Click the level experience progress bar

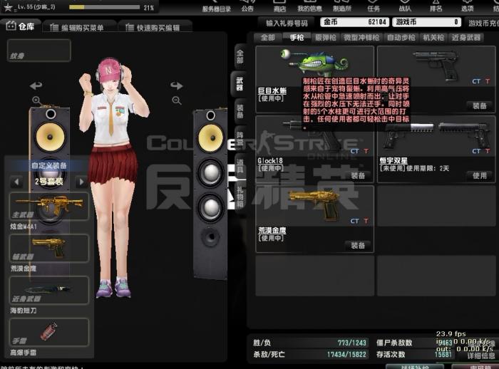[104, 7]
